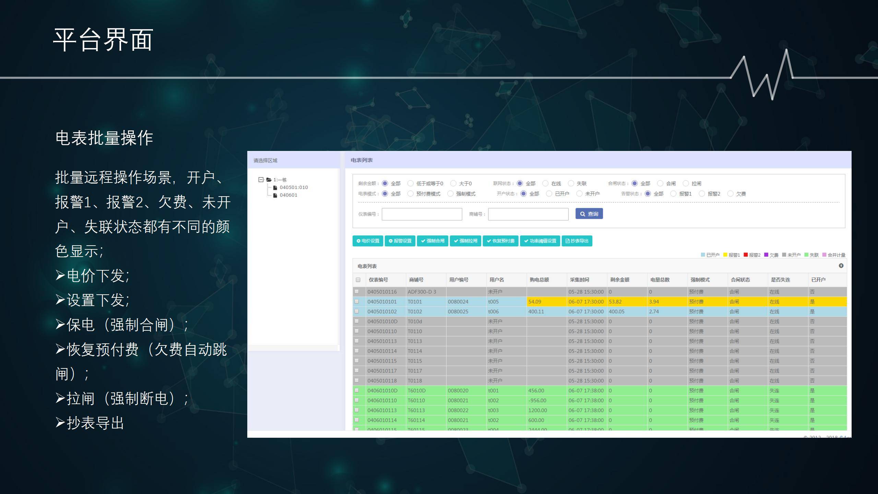Click the 报警2 red legend swatch
The height and width of the screenshot is (494, 878).
pyautogui.click(x=746, y=255)
